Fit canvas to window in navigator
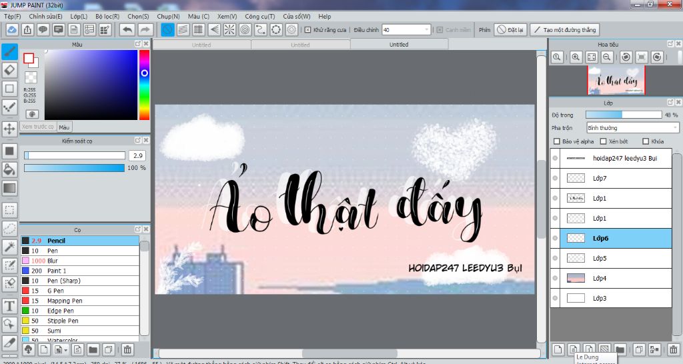The image size is (683, 364). click(592, 57)
